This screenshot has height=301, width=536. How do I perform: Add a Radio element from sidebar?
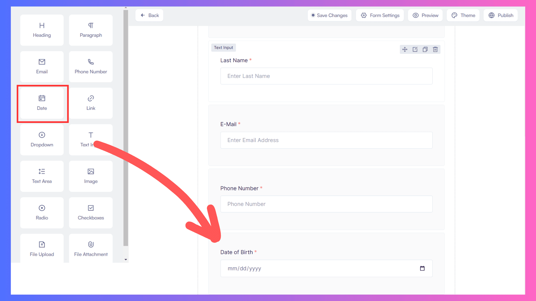pyautogui.click(x=42, y=213)
